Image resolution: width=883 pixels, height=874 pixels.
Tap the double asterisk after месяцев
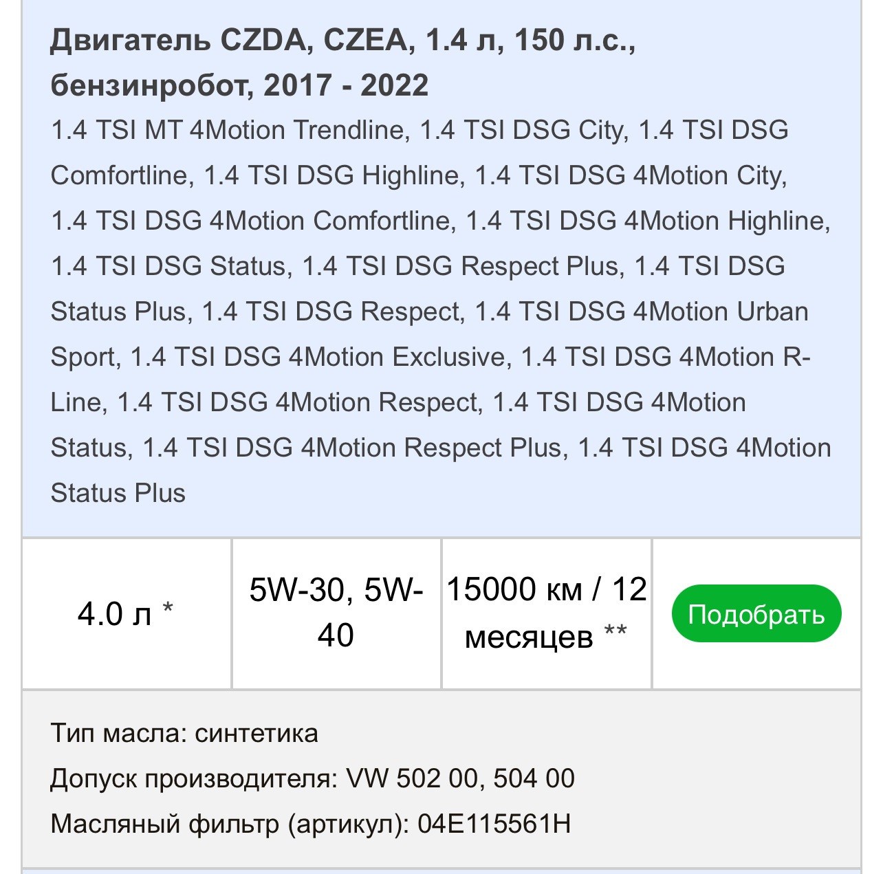(615, 631)
